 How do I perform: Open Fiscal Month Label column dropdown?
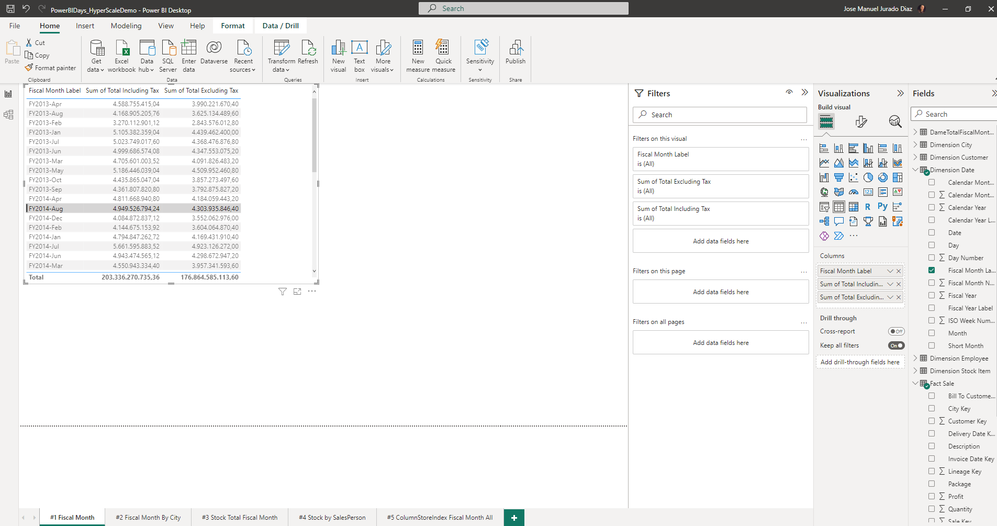click(890, 271)
